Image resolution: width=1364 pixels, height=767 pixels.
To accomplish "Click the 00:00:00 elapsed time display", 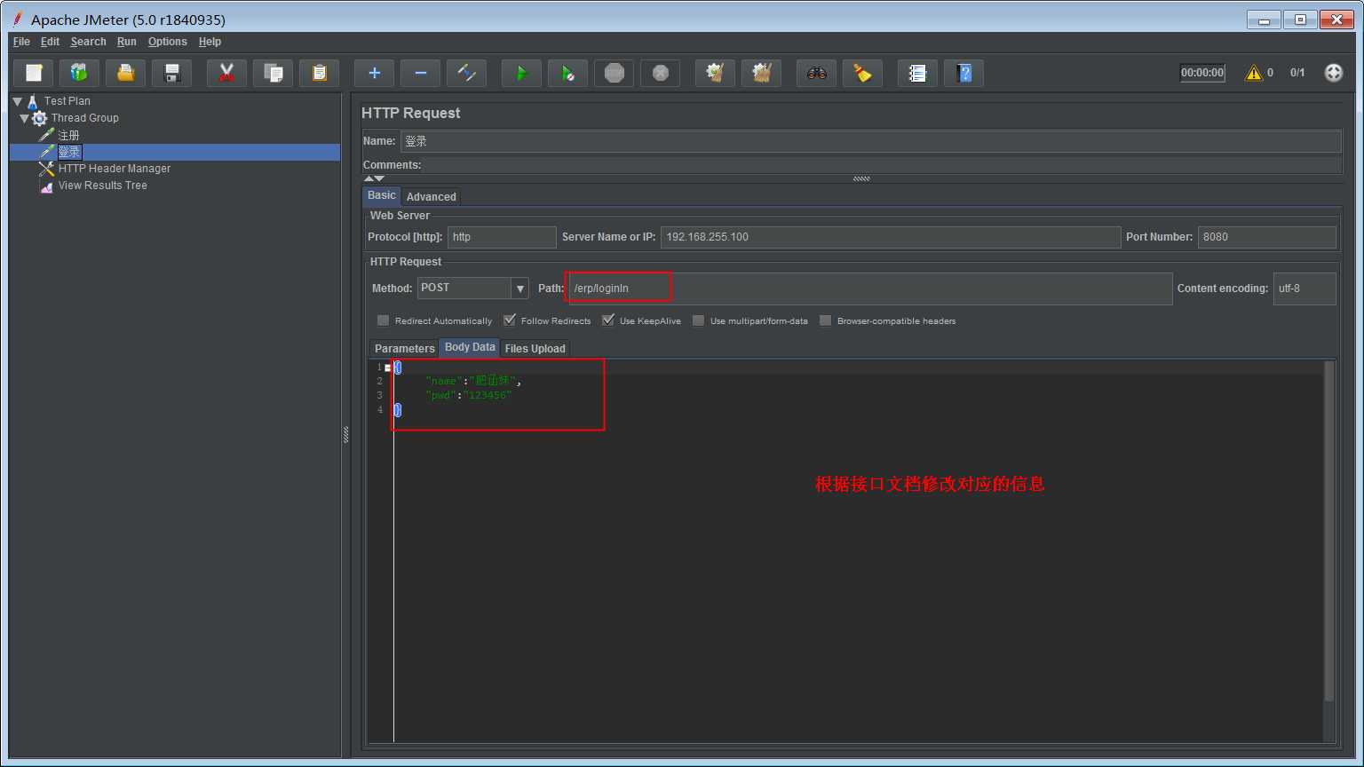I will (1202, 73).
